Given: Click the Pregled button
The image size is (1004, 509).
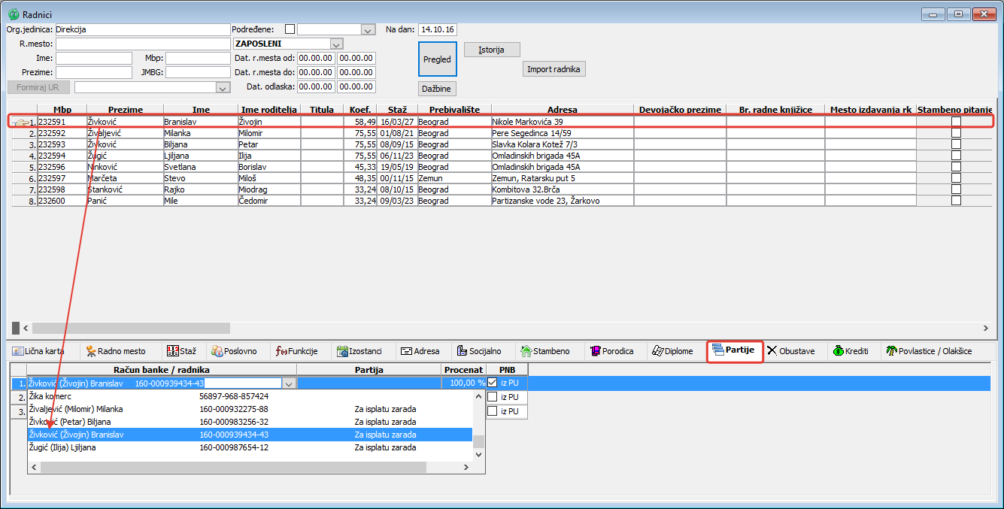Looking at the screenshot, I should click(x=437, y=59).
